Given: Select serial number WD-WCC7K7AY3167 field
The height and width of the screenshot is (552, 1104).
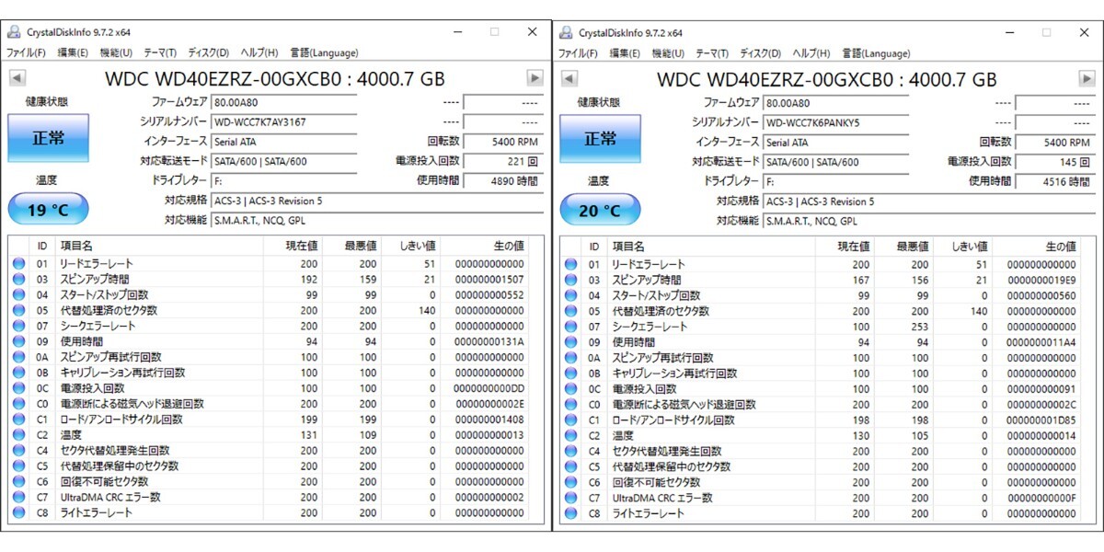Looking at the screenshot, I should point(283,122).
